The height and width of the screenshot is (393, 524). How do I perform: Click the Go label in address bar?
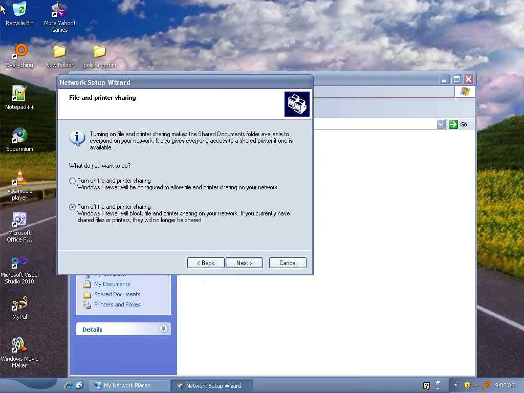click(464, 125)
